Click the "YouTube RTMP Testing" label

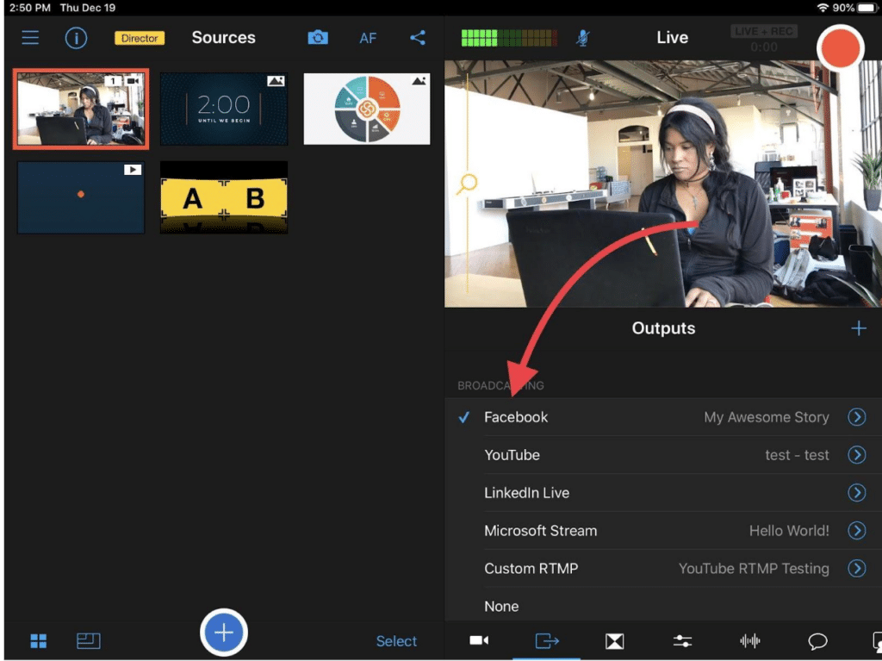pyautogui.click(x=754, y=569)
